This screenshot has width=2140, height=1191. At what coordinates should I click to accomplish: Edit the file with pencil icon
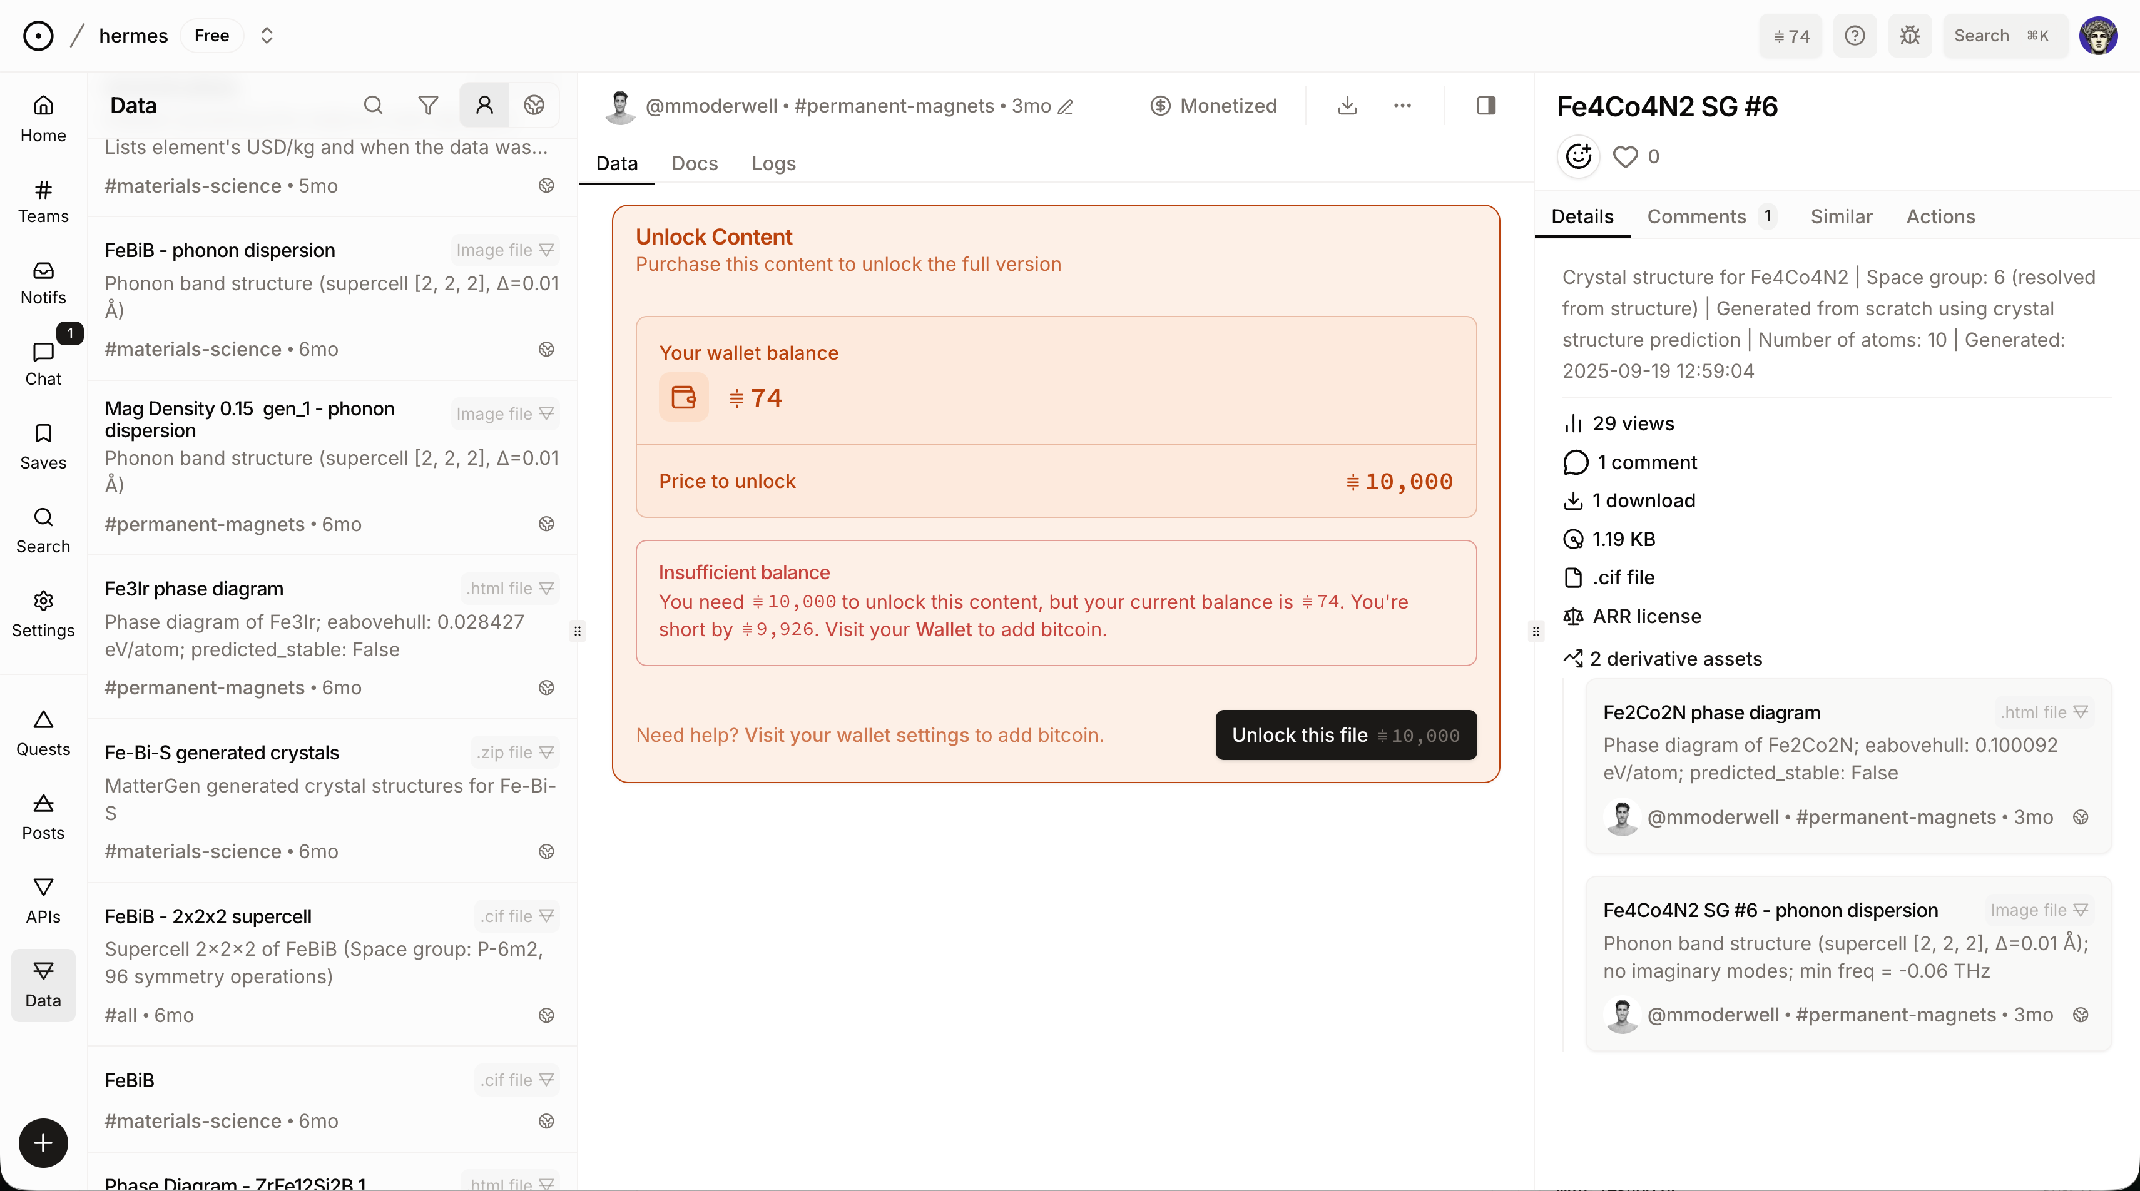[1066, 107]
